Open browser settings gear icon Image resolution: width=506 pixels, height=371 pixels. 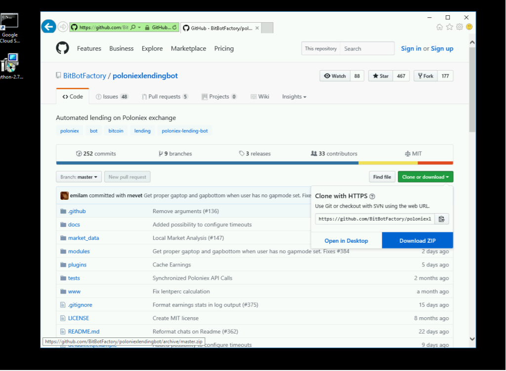point(460,27)
